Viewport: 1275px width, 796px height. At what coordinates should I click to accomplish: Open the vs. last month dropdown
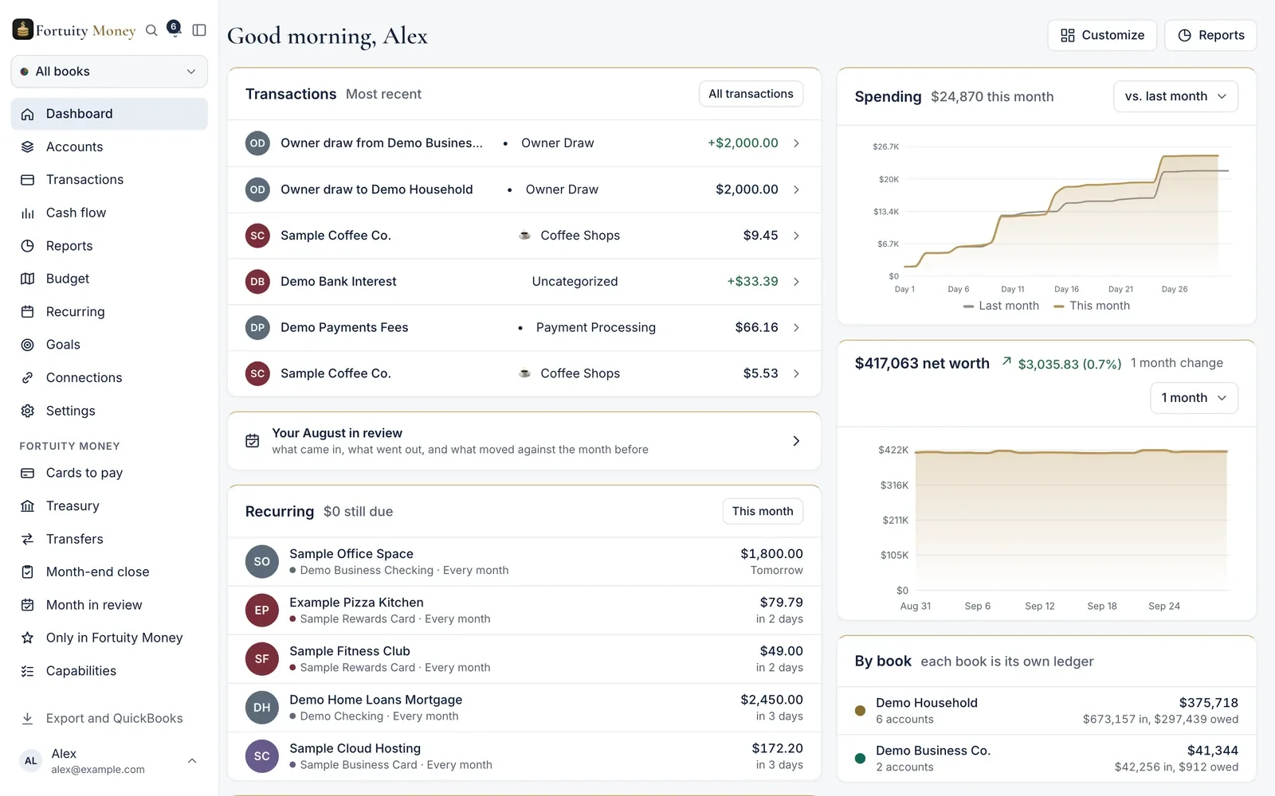pyautogui.click(x=1175, y=96)
